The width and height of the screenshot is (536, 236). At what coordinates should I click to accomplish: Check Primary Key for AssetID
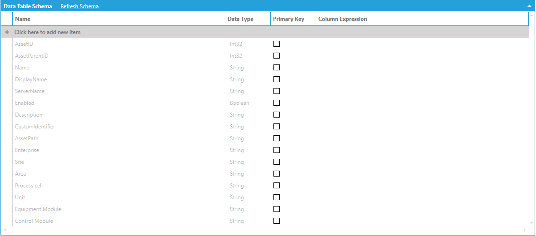tap(277, 44)
